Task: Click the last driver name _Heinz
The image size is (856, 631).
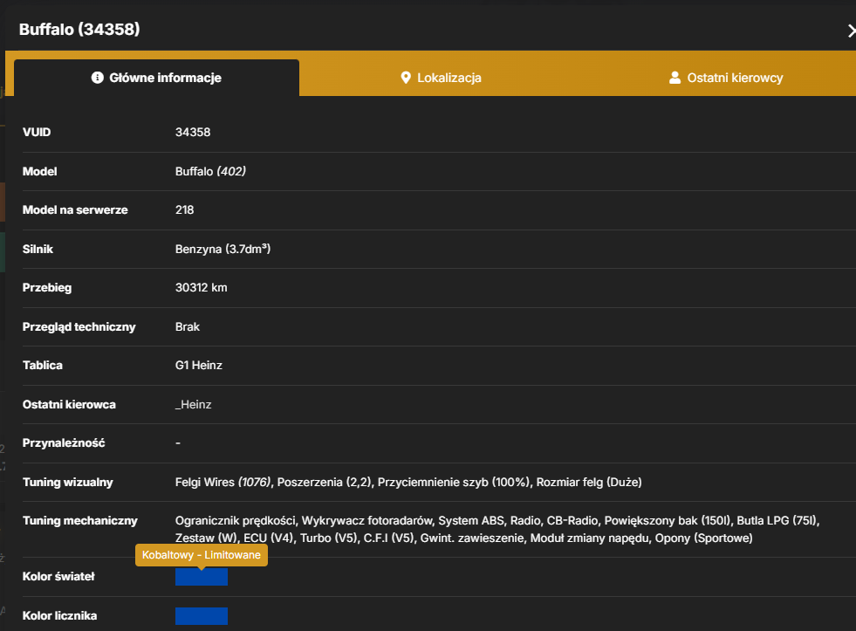Action: pos(193,404)
